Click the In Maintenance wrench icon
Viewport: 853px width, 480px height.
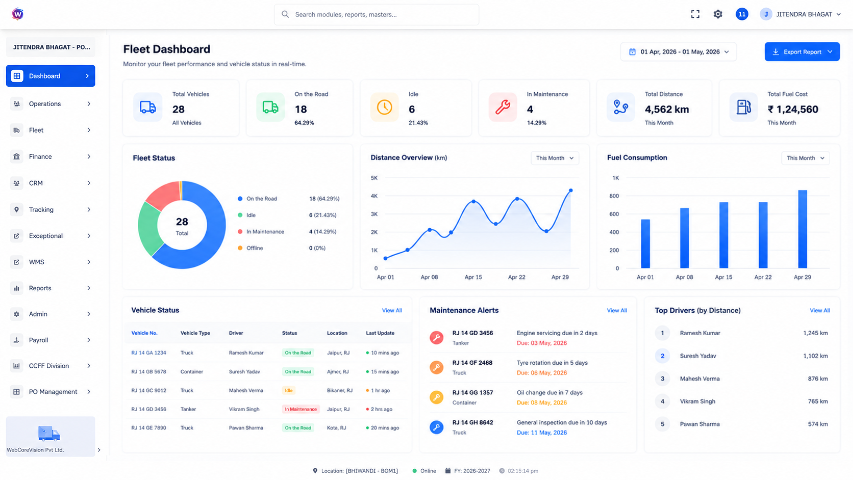pos(503,107)
